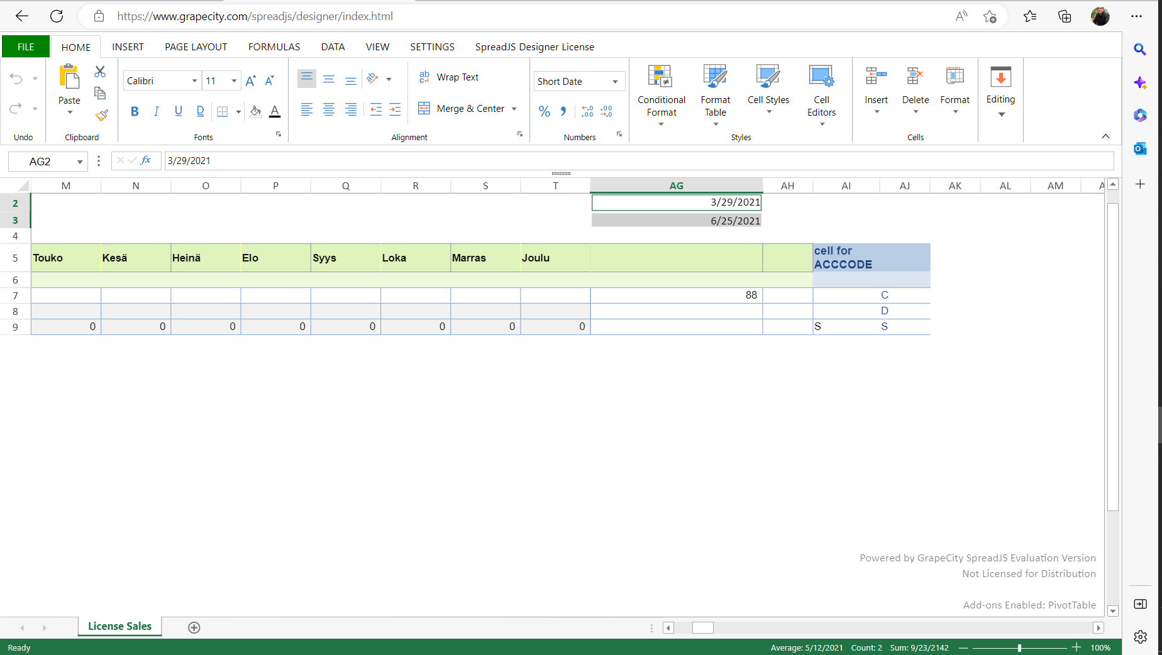Viewport: 1162px width, 655px height.
Task: Open the font size dropdown showing 11
Action: pyautogui.click(x=233, y=81)
